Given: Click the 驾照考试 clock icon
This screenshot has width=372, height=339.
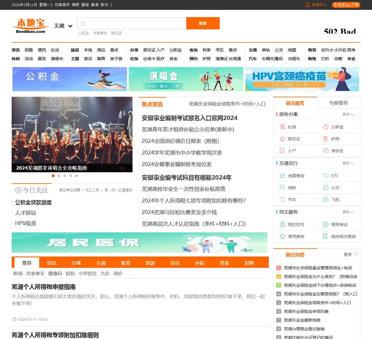Looking at the screenshot, I should (x=325, y=225).
